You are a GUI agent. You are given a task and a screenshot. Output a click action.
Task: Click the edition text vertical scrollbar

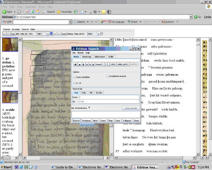[x=198, y=96]
